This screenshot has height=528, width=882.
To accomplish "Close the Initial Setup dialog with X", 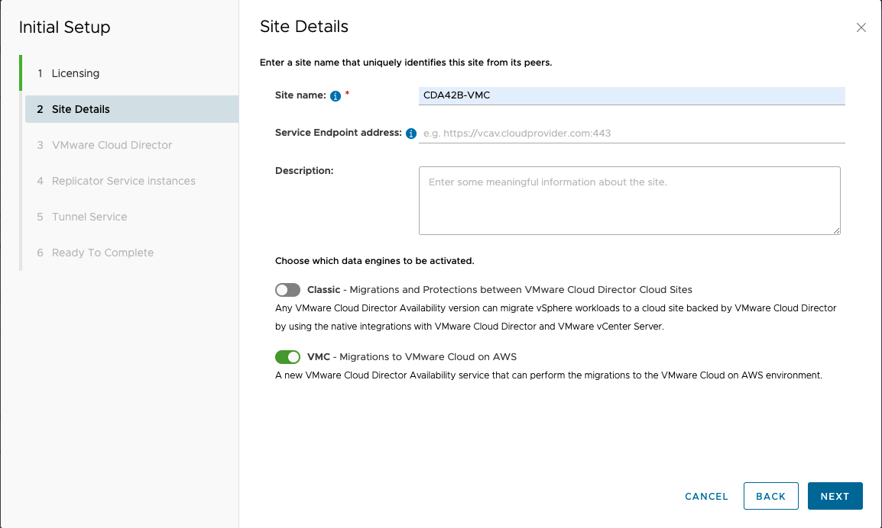I will (861, 27).
